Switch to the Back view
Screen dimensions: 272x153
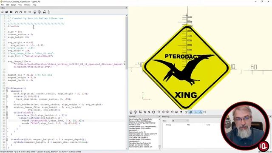click(181, 112)
